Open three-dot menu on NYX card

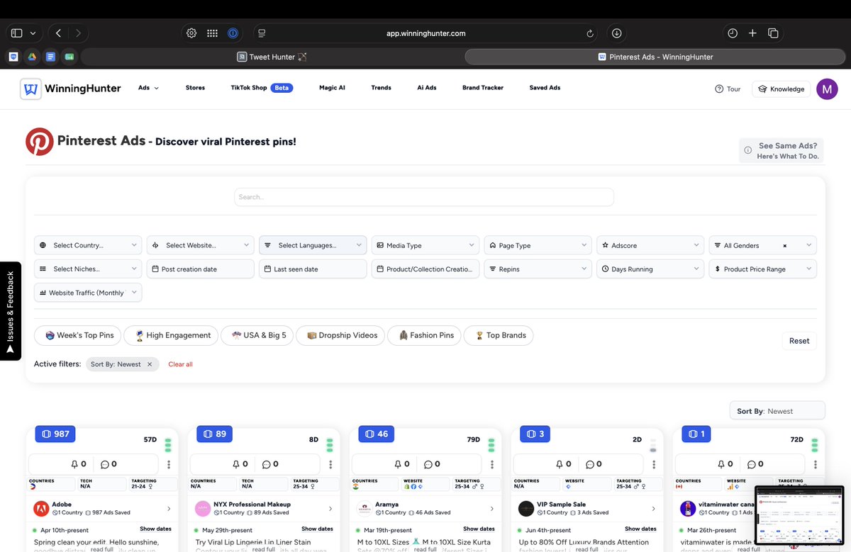click(x=330, y=465)
